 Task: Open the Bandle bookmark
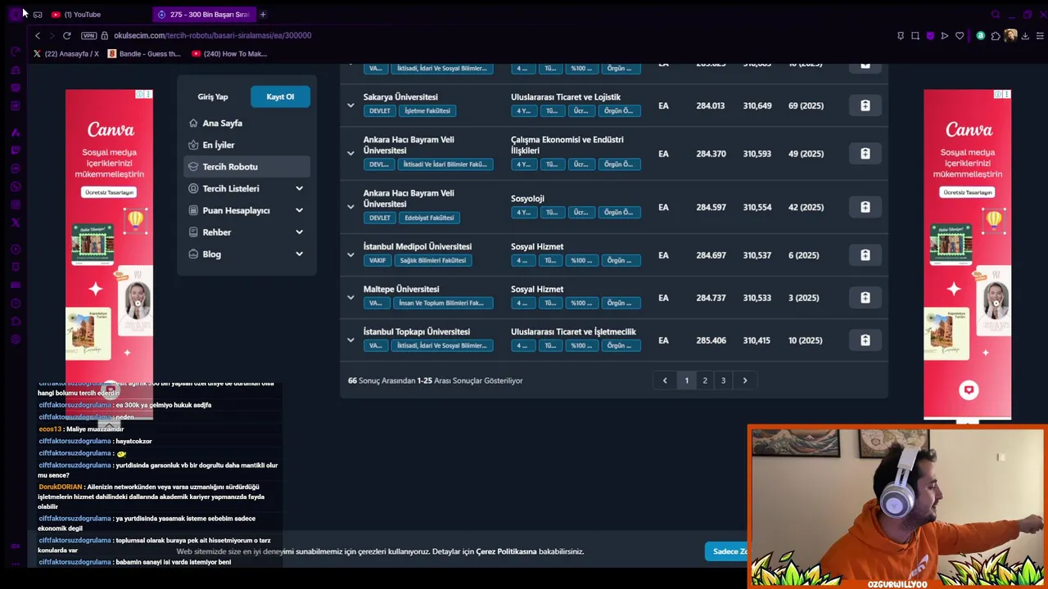144,54
